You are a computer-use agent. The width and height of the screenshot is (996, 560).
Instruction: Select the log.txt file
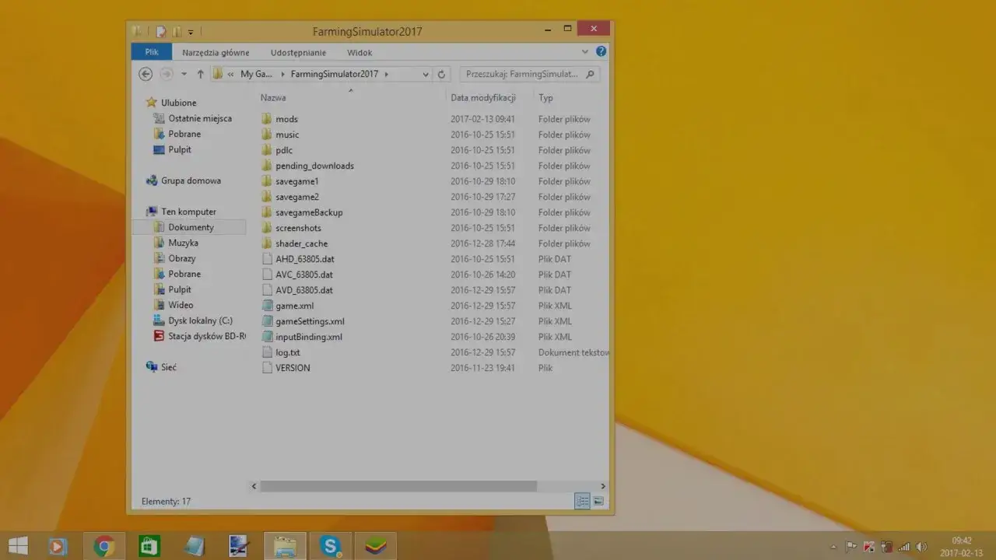tap(286, 352)
